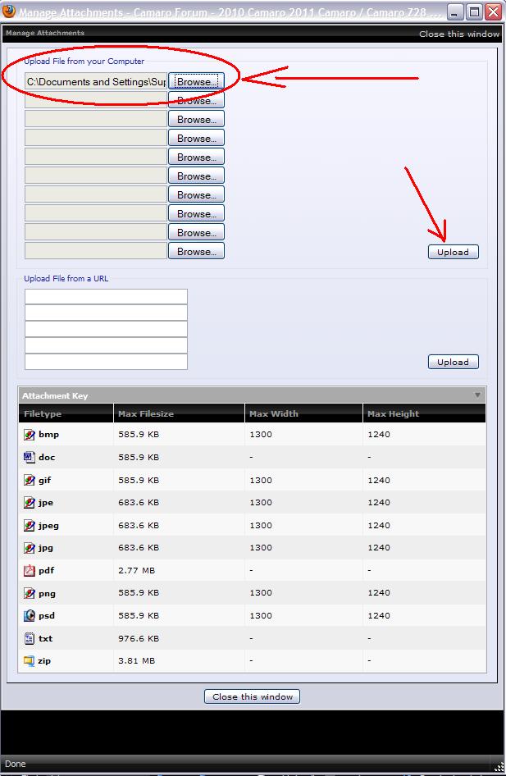Click the pdf filetype icon

tap(30, 570)
